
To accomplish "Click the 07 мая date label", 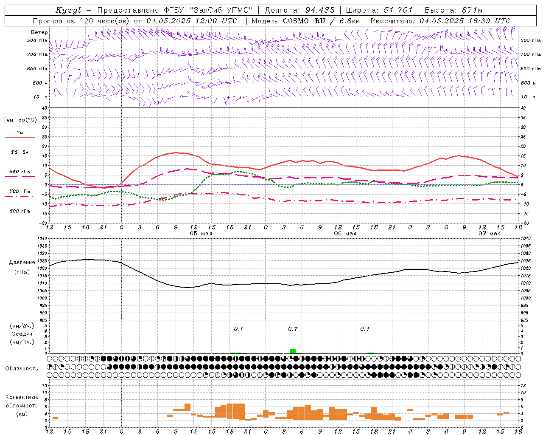I will click(x=489, y=234).
